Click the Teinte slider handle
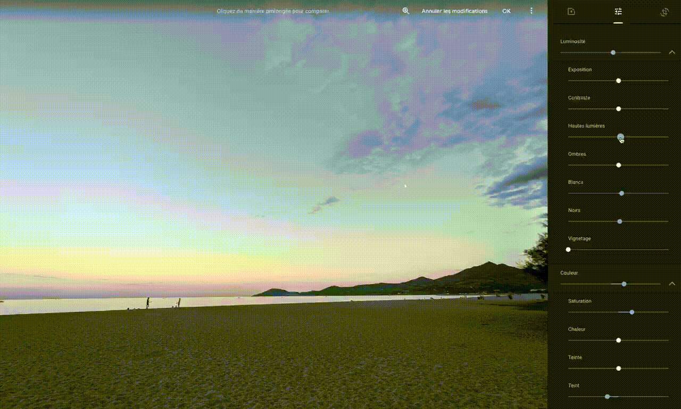 (618, 369)
